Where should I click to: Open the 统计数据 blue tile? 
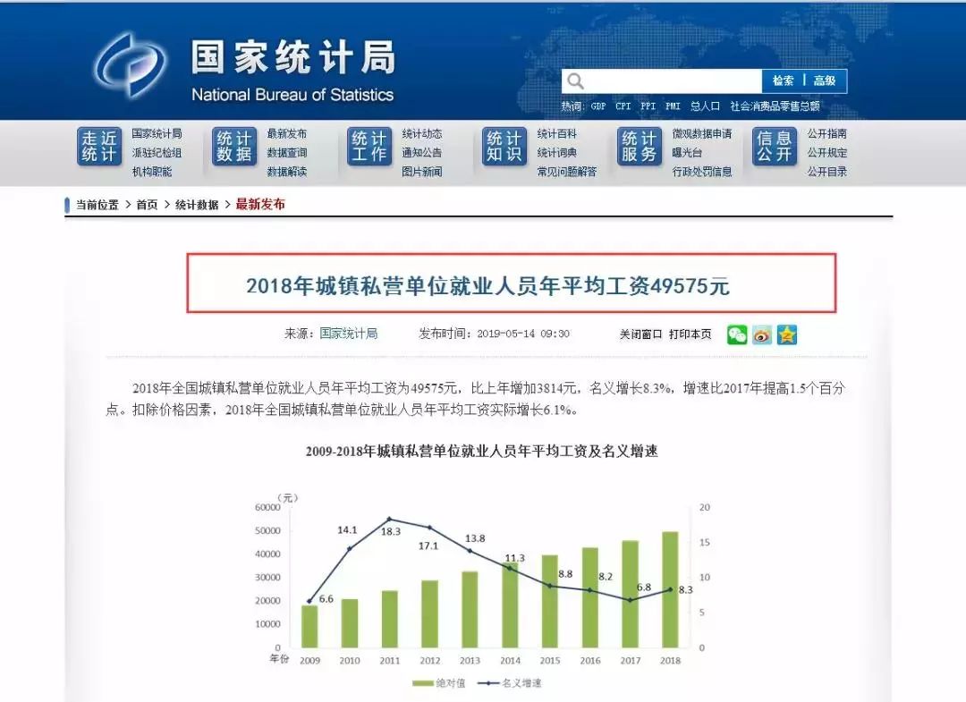(234, 147)
